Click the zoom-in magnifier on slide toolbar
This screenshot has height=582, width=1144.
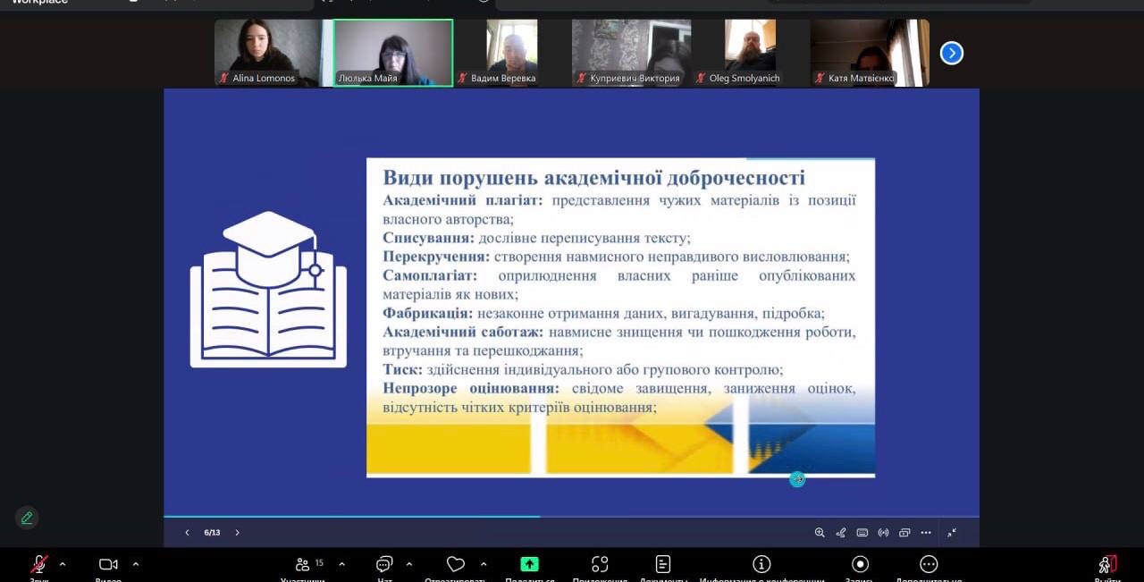pos(820,533)
